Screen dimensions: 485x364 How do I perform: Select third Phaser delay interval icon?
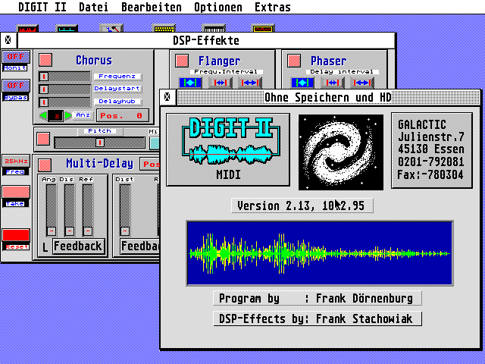pyautogui.click(x=364, y=82)
